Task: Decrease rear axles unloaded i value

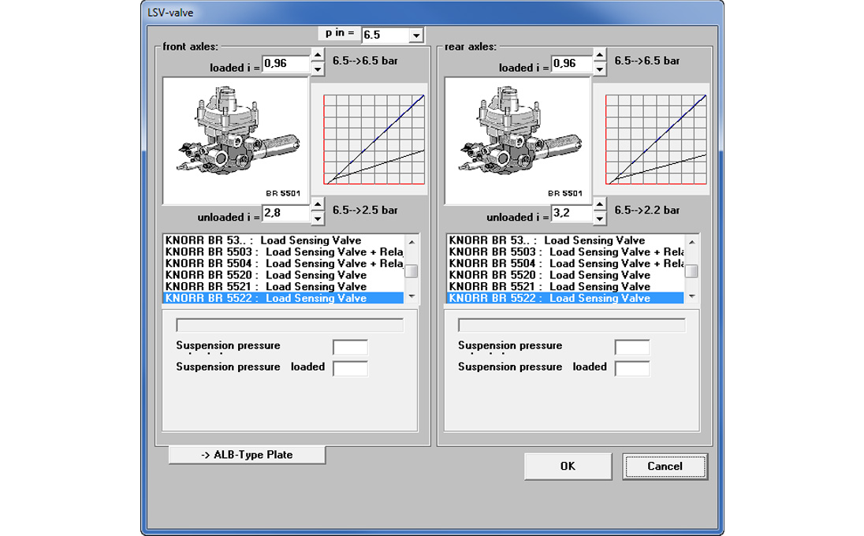Action: click(x=599, y=218)
